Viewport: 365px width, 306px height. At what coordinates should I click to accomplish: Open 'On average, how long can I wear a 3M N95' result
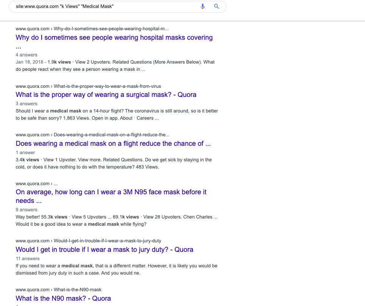click(111, 196)
